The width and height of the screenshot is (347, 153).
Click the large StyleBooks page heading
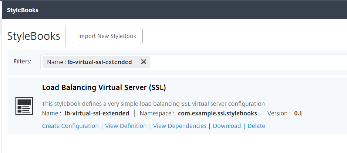34,36
